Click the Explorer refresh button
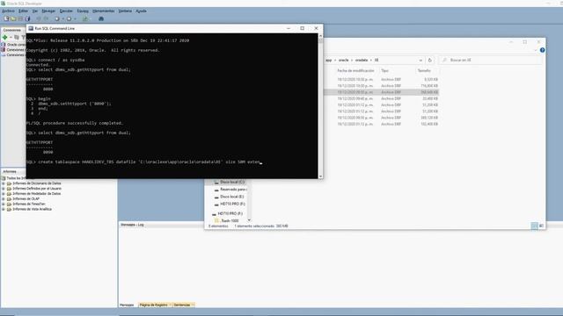This screenshot has width=563, height=316. pyautogui.click(x=430, y=61)
